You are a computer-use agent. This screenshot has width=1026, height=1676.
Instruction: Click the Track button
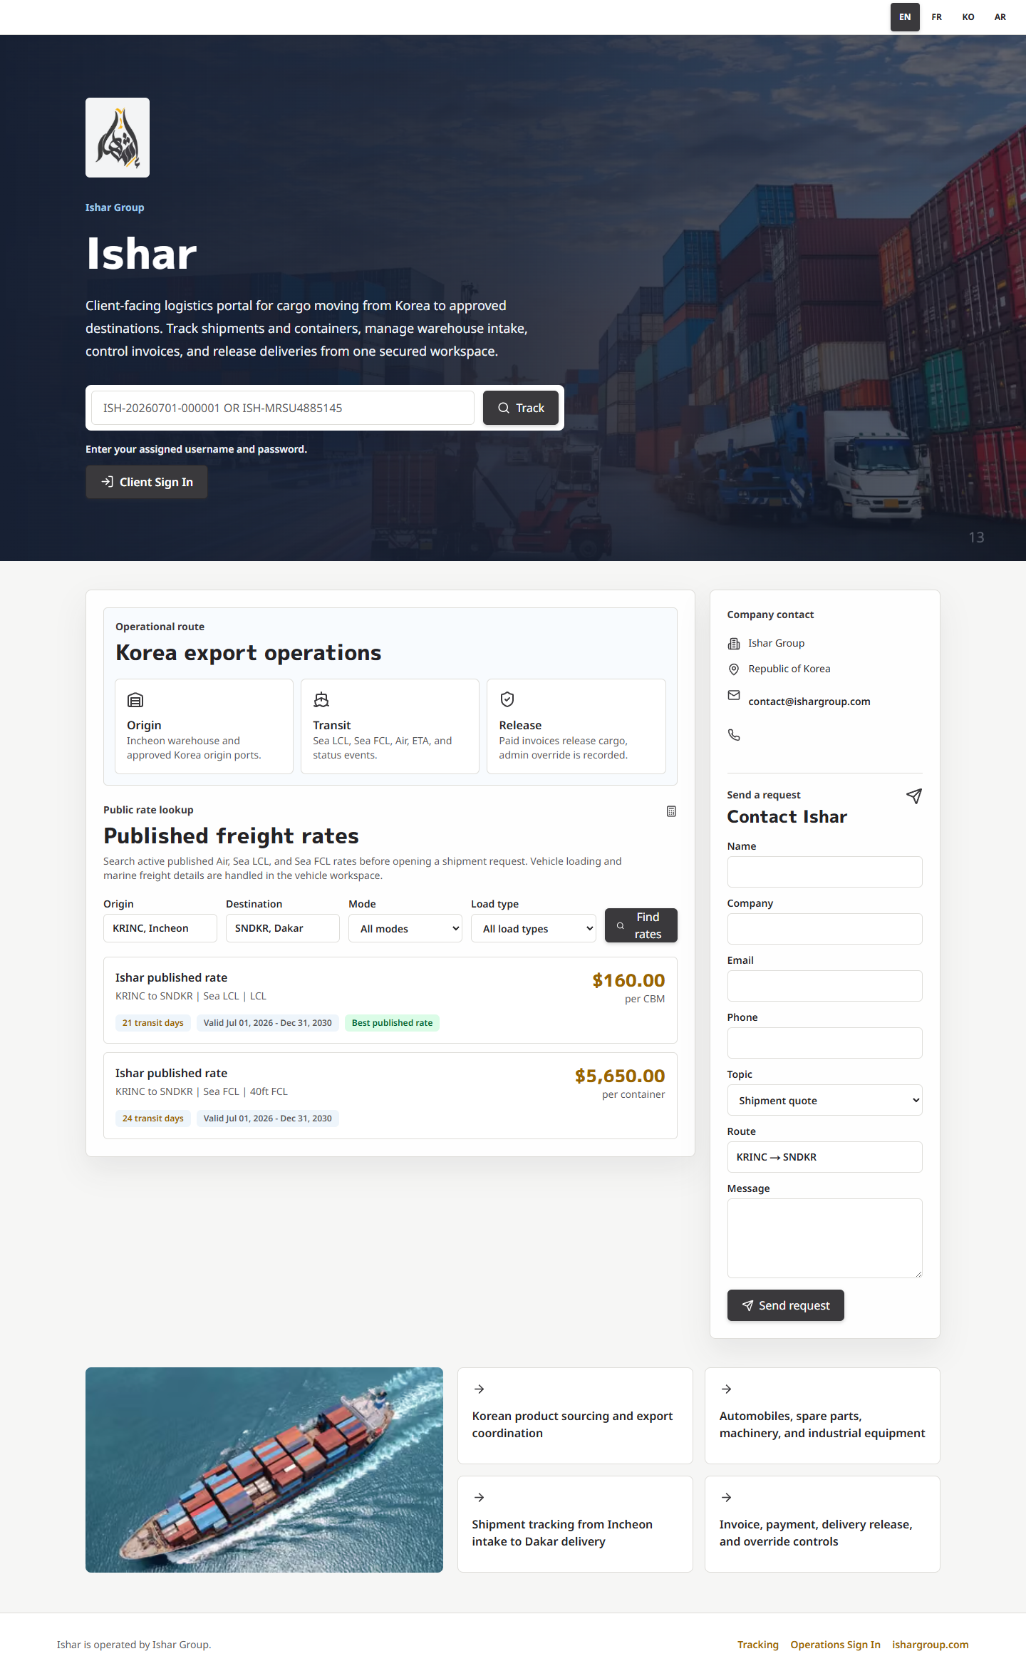(521, 408)
